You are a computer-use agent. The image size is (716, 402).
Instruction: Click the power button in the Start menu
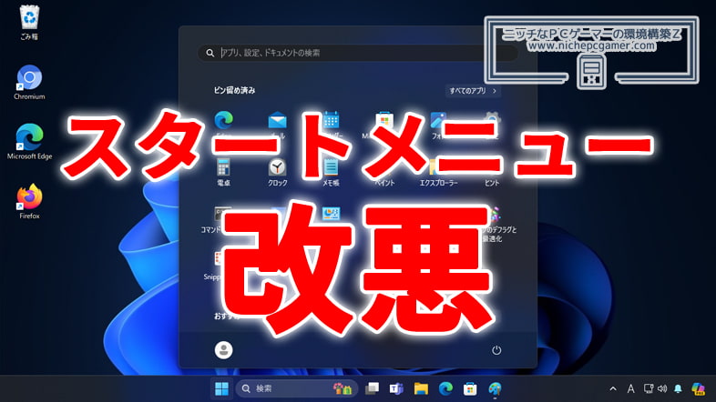tap(496, 349)
